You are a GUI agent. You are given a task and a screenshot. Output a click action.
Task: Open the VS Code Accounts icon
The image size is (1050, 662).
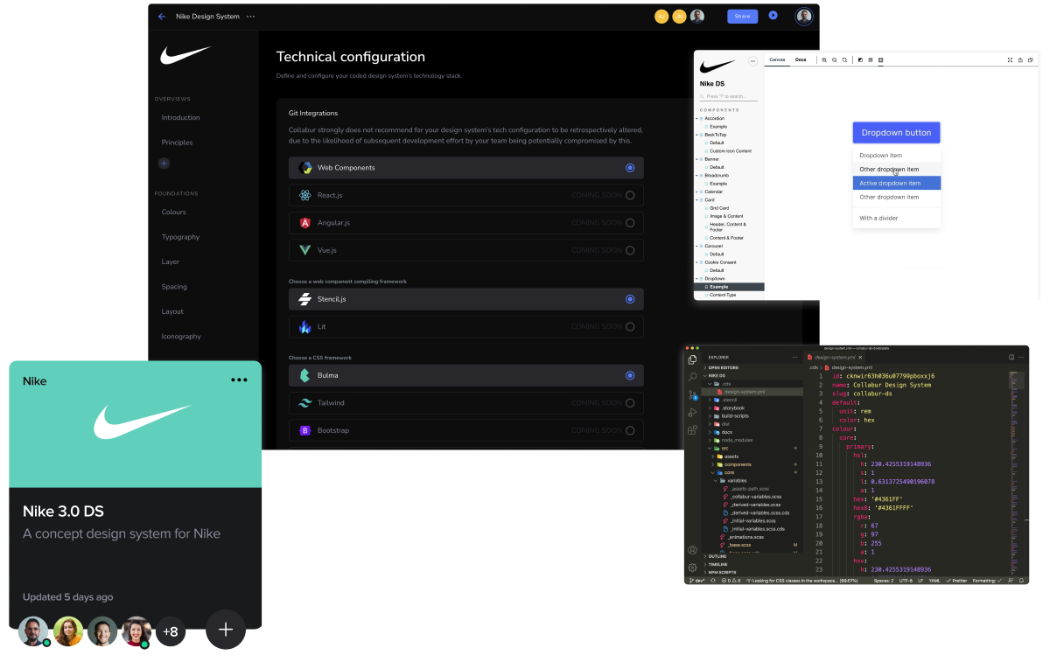[692, 550]
